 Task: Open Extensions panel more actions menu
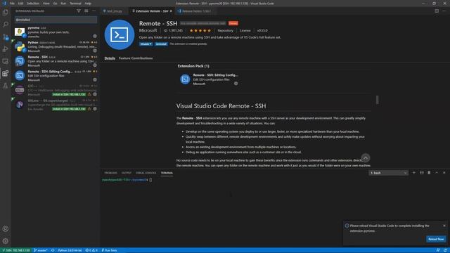tap(94, 11)
